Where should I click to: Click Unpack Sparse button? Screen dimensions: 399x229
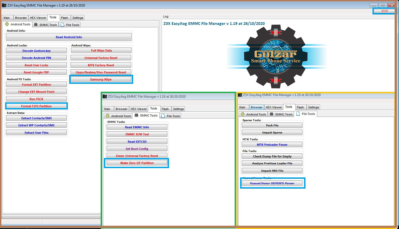click(x=272, y=133)
